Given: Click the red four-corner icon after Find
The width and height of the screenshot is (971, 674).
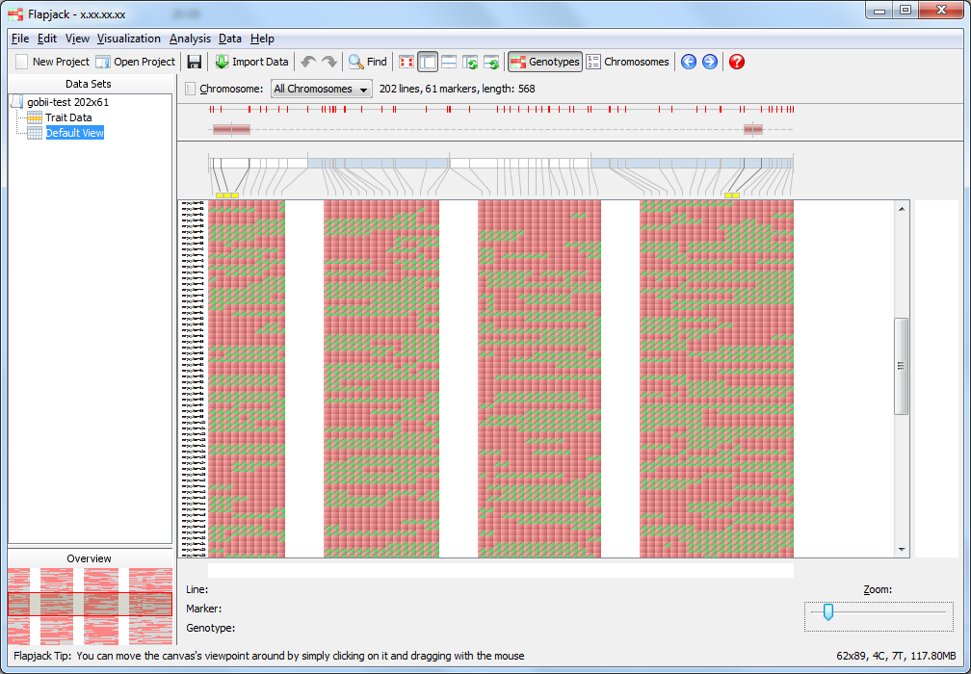Looking at the screenshot, I should 407,62.
